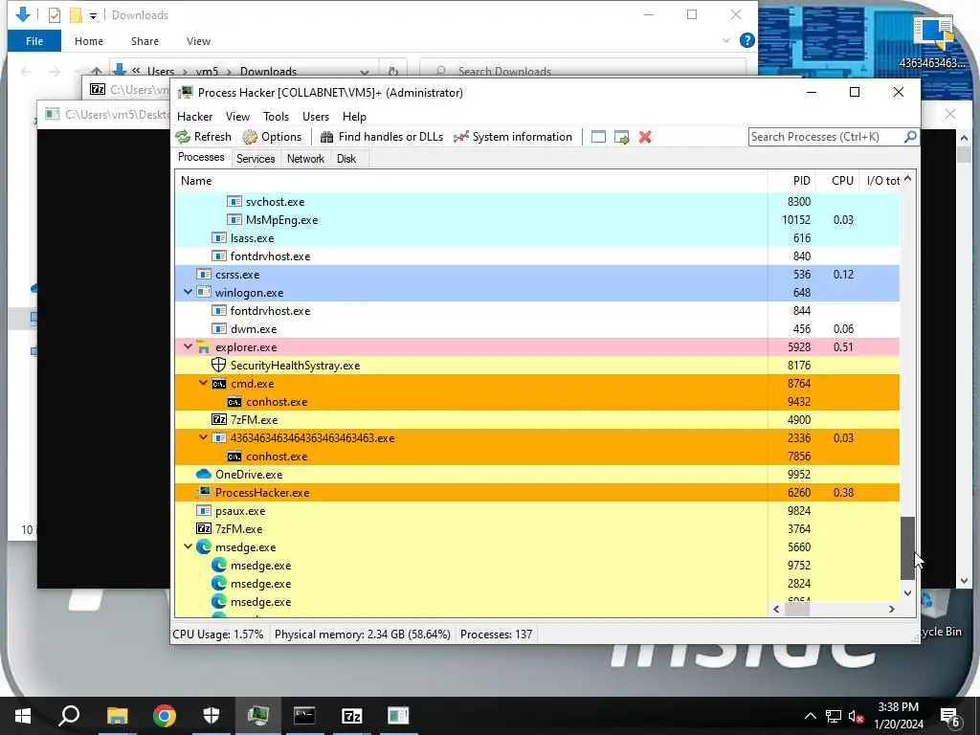Collapse the msedge.exe tree node
Image resolution: width=980 pixels, height=735 pixels.
[x=189, y=546]
